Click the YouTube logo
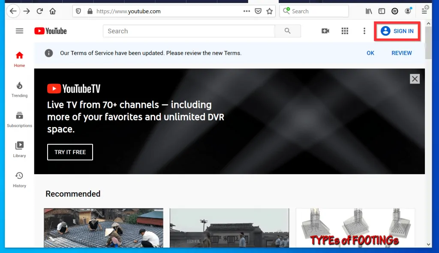The width and height of the screenshot is (439, 253). [51, 31]
